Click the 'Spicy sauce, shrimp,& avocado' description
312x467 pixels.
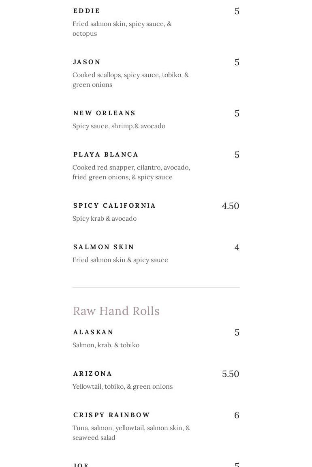tap(119, 126)
